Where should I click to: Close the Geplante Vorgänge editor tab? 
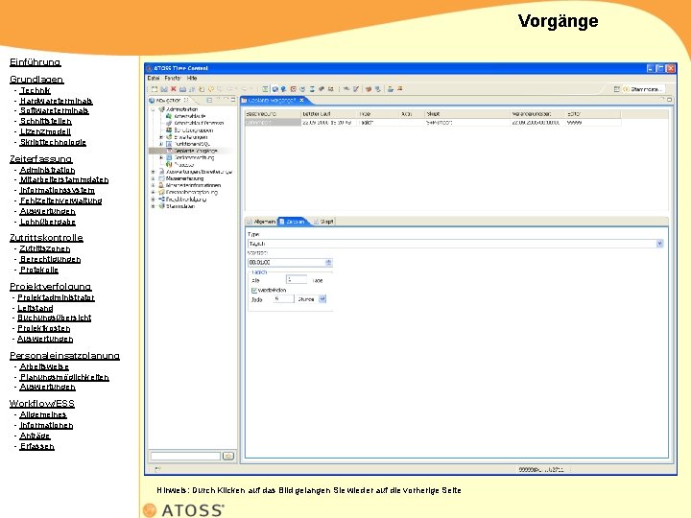click(x=302, y=101)
